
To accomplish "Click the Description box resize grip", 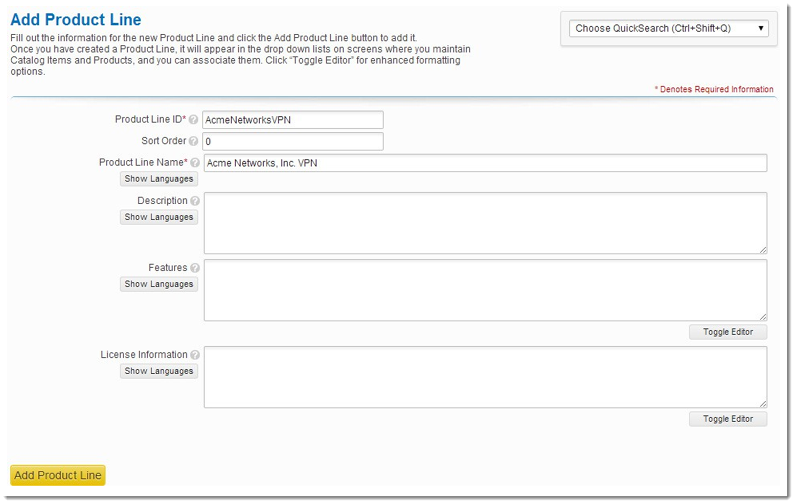I will click(763, 250).
